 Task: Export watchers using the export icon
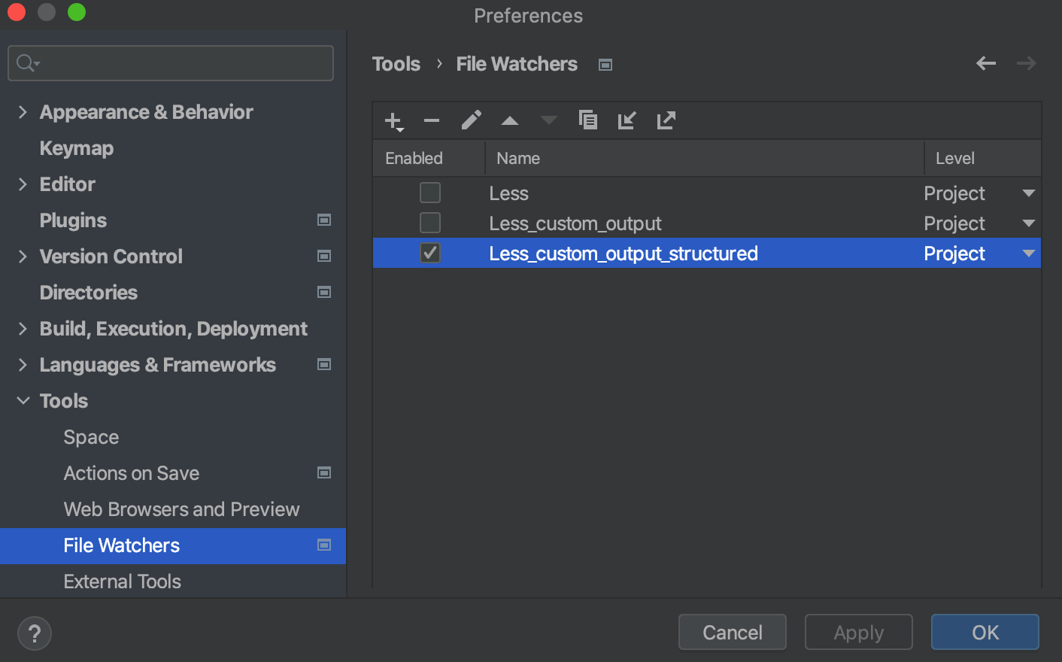click(666, 120)
